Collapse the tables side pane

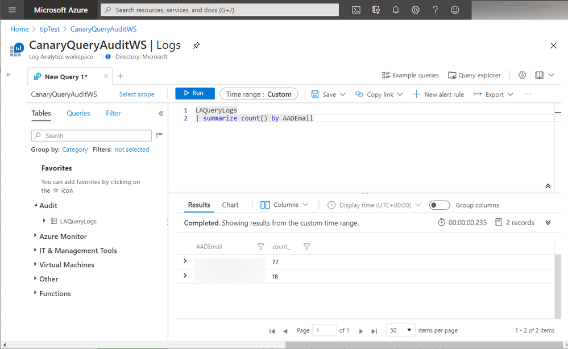tap(161, 113)
